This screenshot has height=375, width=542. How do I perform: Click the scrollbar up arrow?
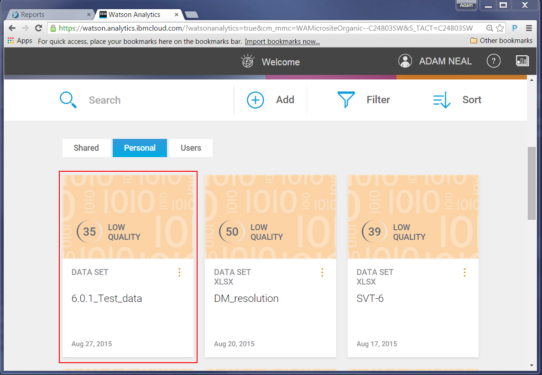[x=532, y=80]
